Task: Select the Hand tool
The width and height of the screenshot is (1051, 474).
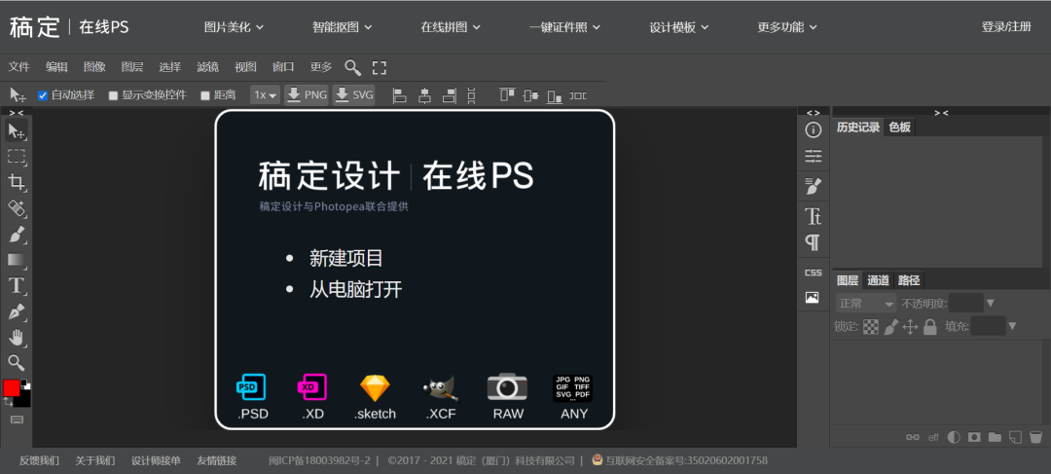Action: pos(17,337)
